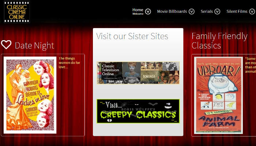
Task: Click 'The things women do for love' text
Action: [x=69, y=62]
